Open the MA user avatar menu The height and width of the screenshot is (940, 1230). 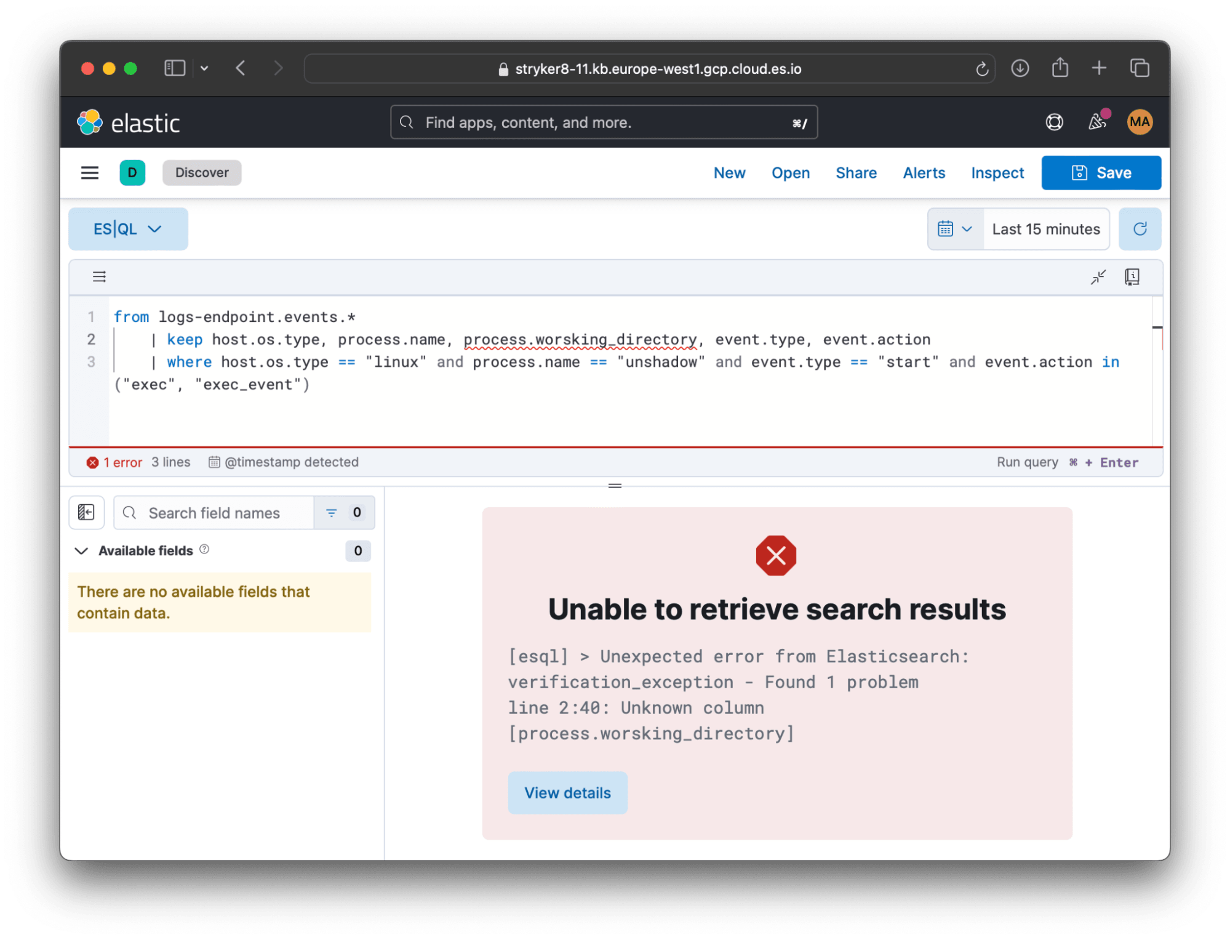click(1140, 122)
